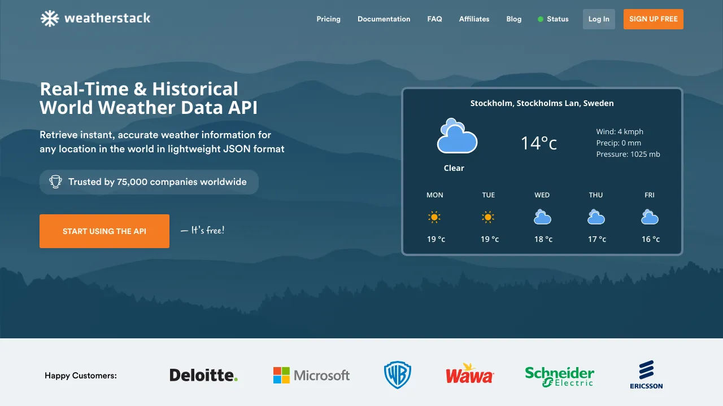The height and width of the screenshot is (406, 723).
Task: Click Wednesday's cloud forecast icon
Action: click(x=542, y=217)
